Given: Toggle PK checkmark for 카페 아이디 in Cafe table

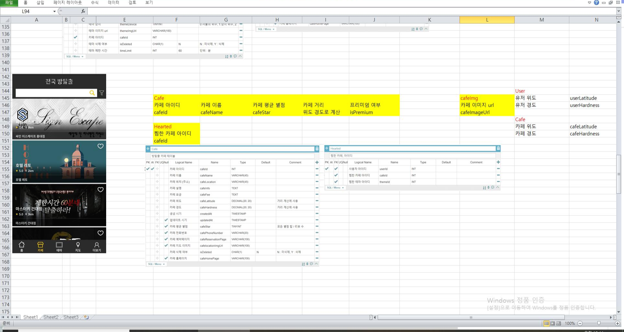Looking at the screenshot, I should [x=148, y=169].
